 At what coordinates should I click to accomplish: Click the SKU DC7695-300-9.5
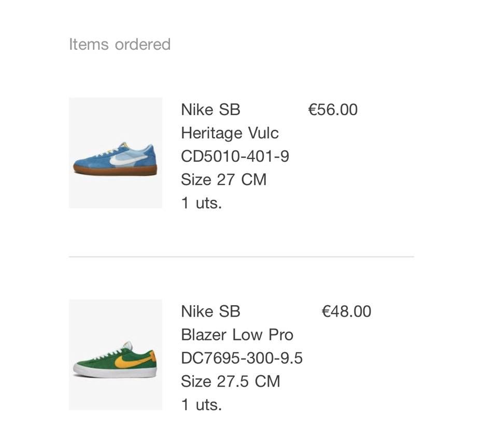pyautogui.click(x=241, y=358)
